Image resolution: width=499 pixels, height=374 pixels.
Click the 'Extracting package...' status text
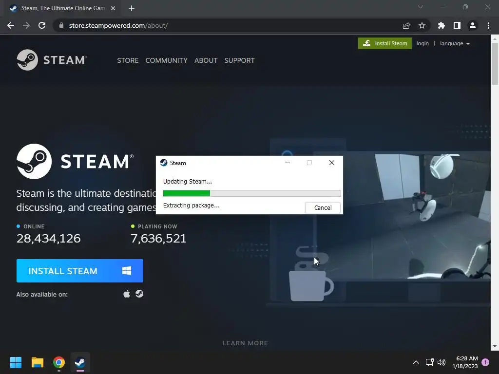click(x=191, y=206)
